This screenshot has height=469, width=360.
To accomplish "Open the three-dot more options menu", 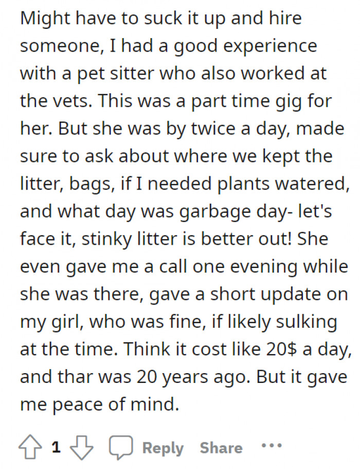I will [x=271, y=444].
